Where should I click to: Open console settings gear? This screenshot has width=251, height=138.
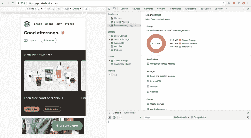click(x=248, y=118)
